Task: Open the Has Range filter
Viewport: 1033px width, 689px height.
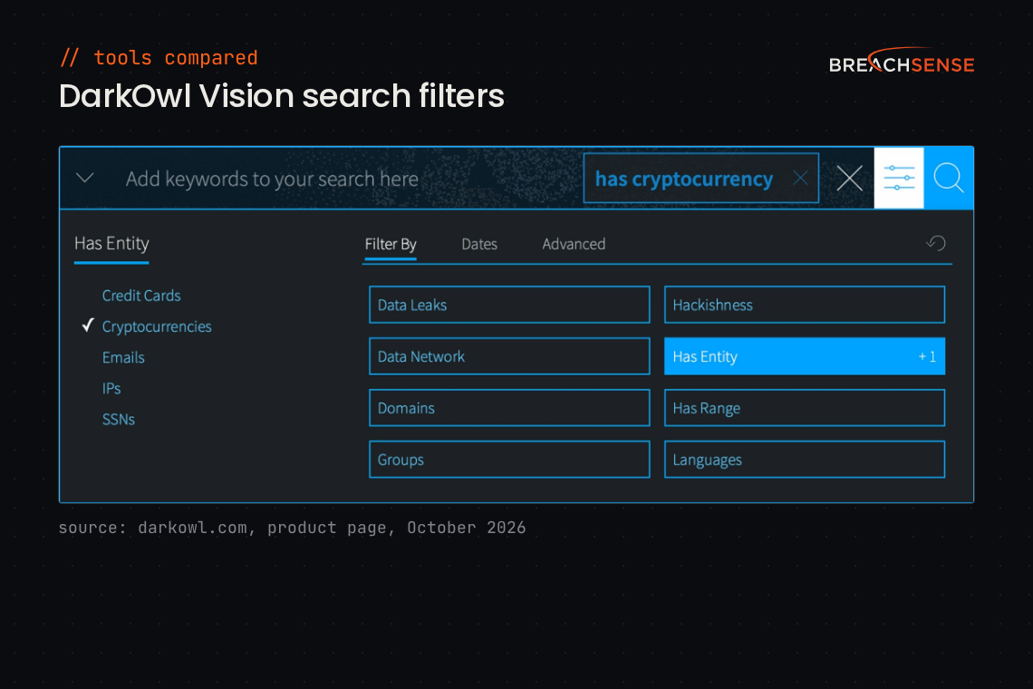Action: (x=805, y=407)
